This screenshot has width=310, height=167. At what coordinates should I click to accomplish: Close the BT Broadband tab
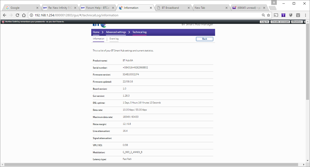pyautogui.click(x=189, y=8)
